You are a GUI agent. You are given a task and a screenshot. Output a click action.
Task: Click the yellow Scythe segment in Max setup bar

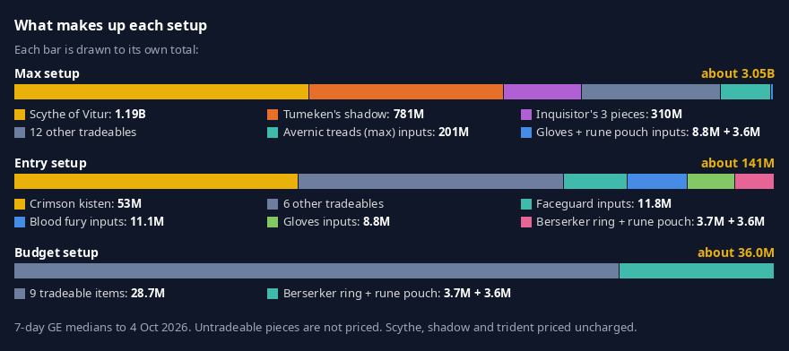[x=161, y=92]
